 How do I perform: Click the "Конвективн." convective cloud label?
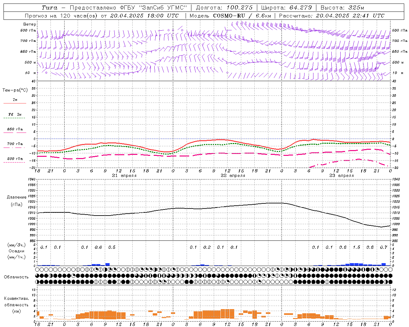pyautogui.click(x=17, y=299)
